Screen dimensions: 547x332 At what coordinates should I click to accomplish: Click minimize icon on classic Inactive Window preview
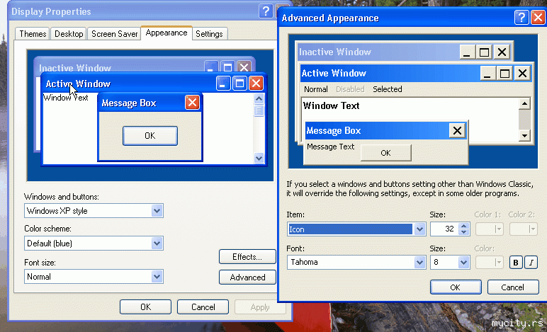point(467,52)
